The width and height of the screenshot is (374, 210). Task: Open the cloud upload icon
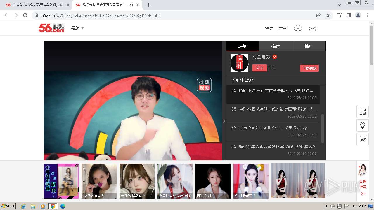pyautogui.click(x=298, y=28)
